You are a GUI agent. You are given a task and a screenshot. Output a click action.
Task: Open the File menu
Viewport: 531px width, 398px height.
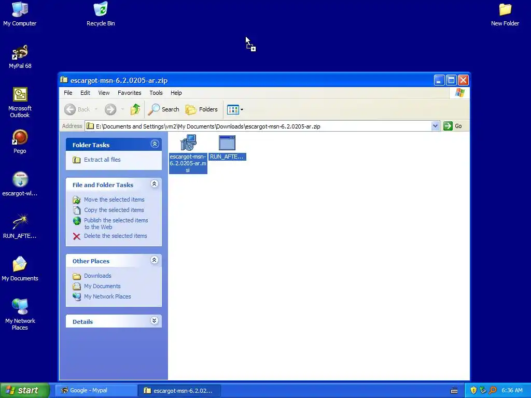[68, 93]
